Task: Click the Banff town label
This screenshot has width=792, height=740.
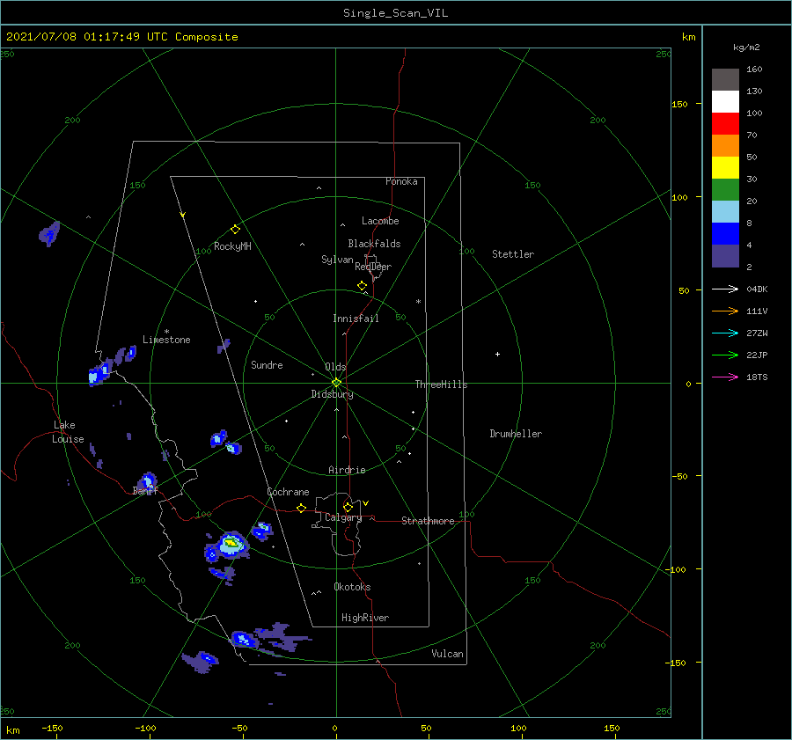Action: pos(145,491)
